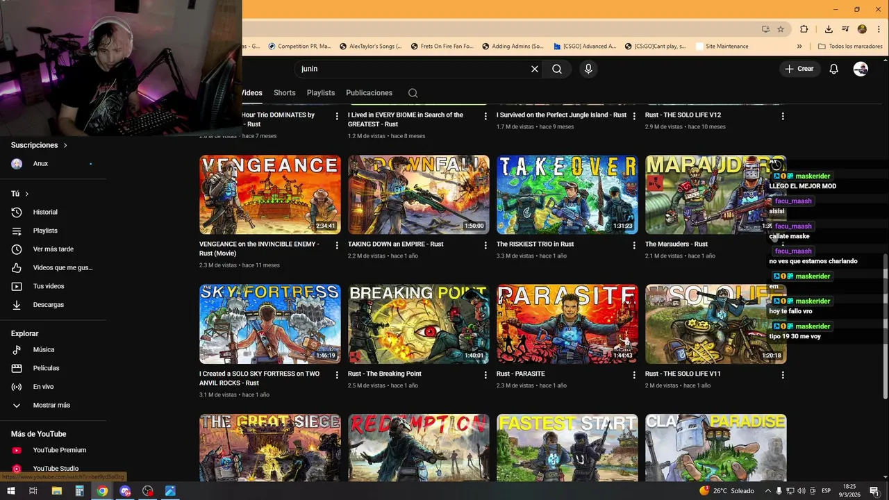Open the Chrome profile avatar
Screen dimensions: 889x500
[862, 29]
